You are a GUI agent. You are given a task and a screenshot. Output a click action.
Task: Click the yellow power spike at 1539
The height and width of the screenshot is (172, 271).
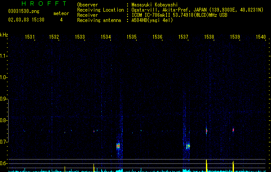(x=233, y=166)
